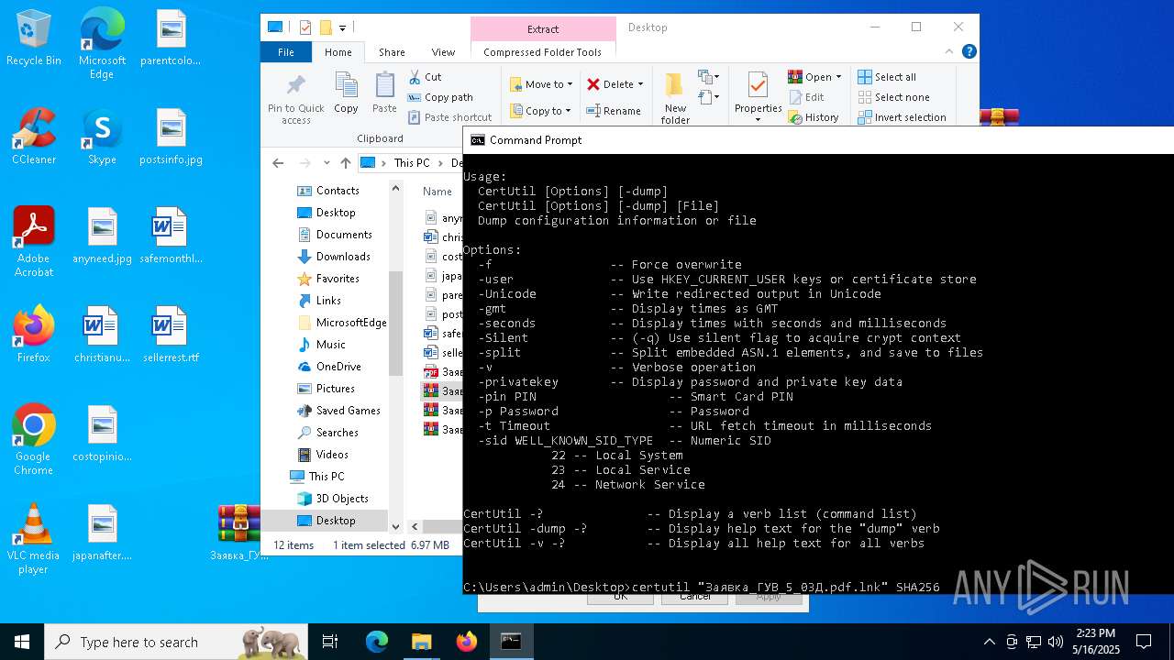Image resolution: width=1174 pixels, height=660 pixels.
Task: Click Copy path in ribbon
Action: click(x=440, y=97)
